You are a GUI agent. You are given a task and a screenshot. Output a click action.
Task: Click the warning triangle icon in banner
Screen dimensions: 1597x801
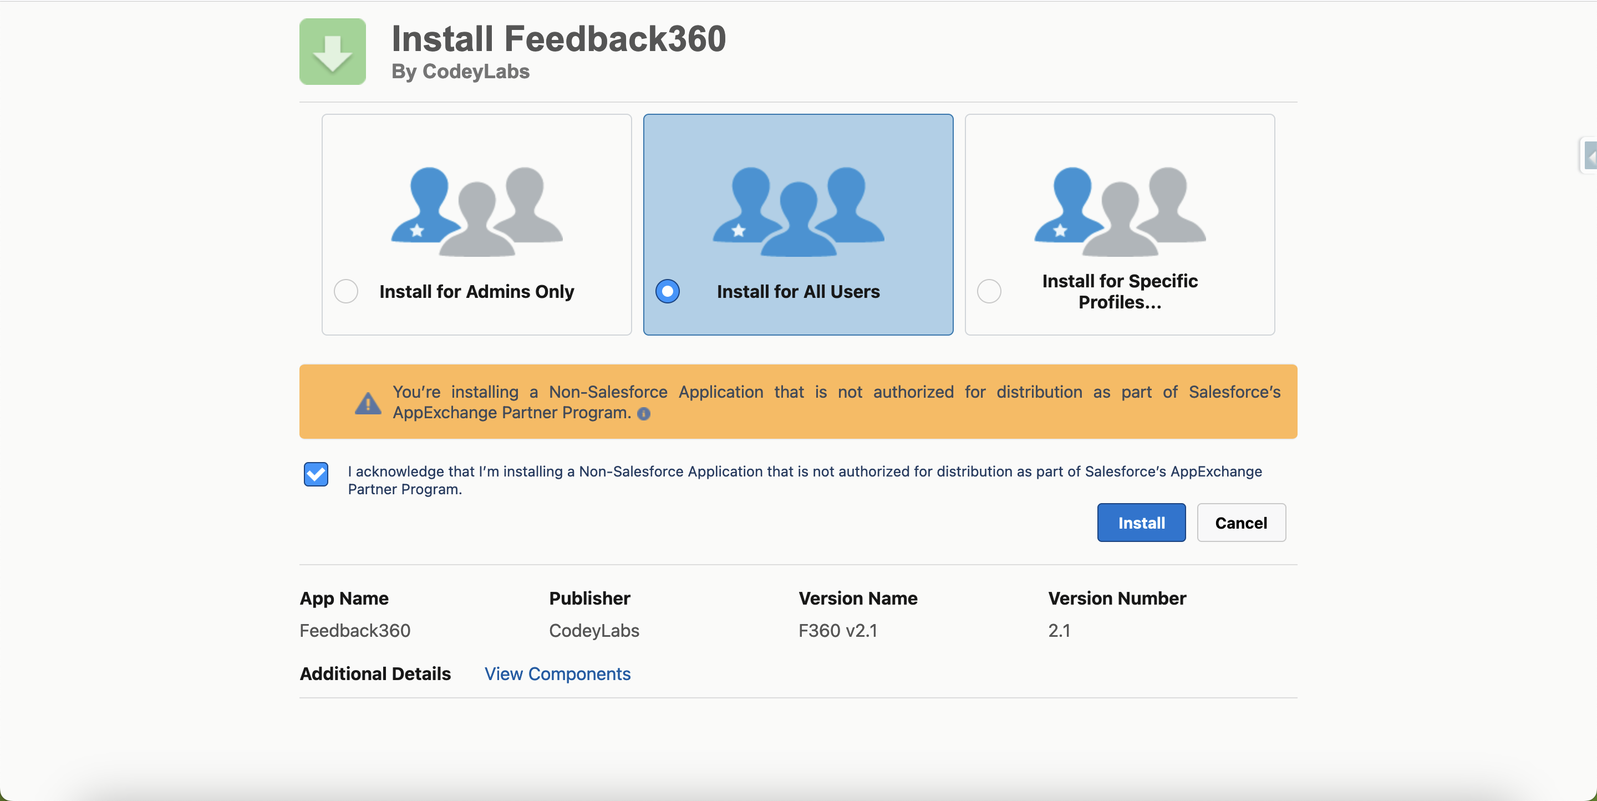point(368,403)
